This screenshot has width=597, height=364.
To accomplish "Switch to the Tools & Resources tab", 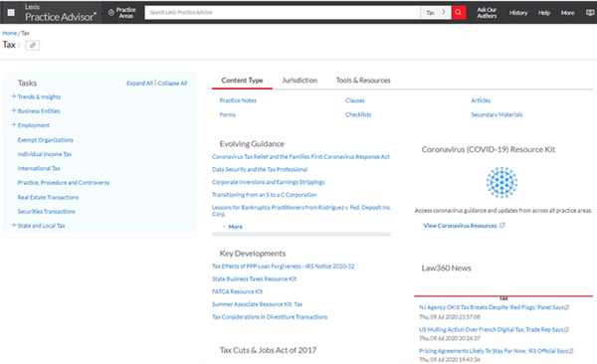I will tap(363, 81).
